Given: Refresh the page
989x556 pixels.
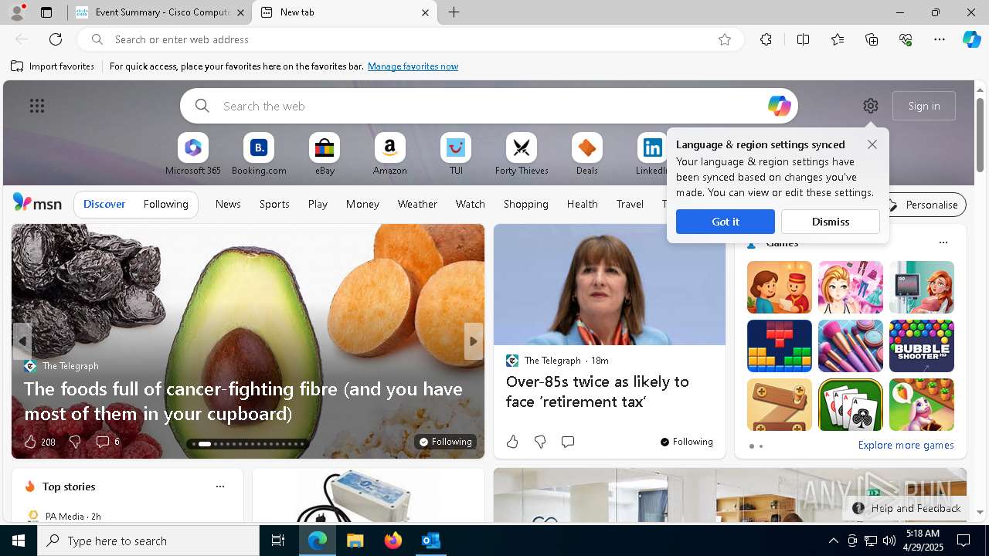Looking at the screenshot, I should [56, 39].
